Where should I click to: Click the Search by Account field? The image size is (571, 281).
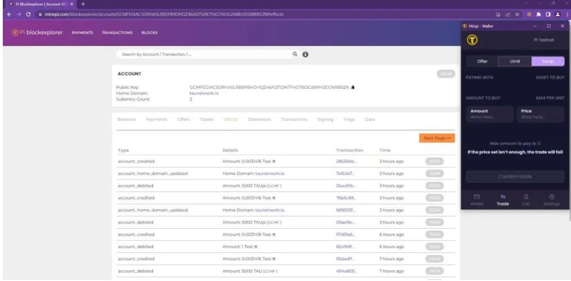click(204, 55)
